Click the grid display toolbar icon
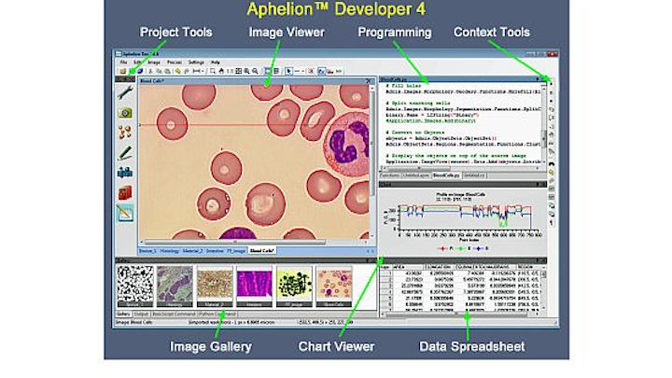This screenshot has width=672, height=378. tap(276, 71)
